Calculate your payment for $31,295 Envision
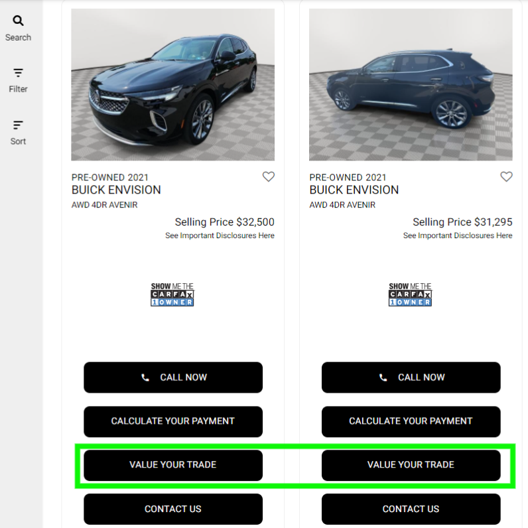528x528 pixels. pyautogui.click(x=411, y=422)
